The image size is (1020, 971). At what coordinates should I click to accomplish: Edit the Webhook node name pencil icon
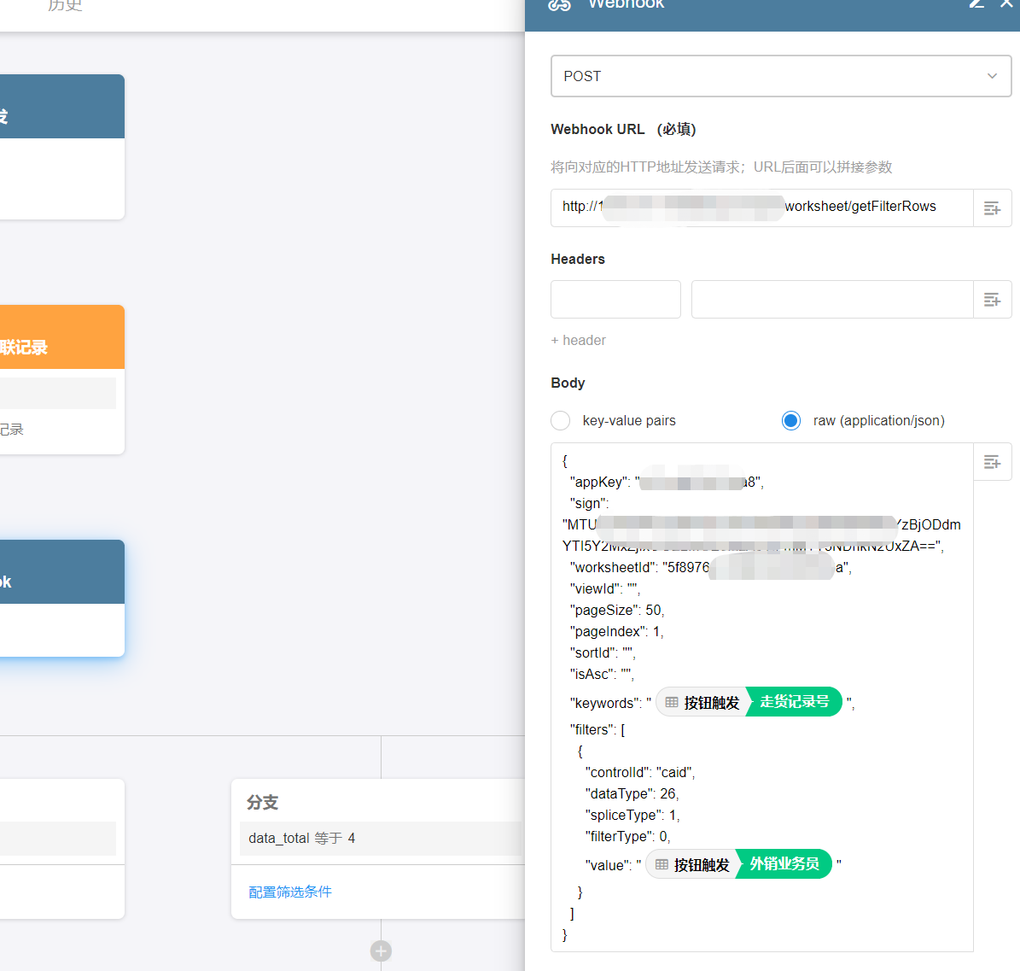976,4
